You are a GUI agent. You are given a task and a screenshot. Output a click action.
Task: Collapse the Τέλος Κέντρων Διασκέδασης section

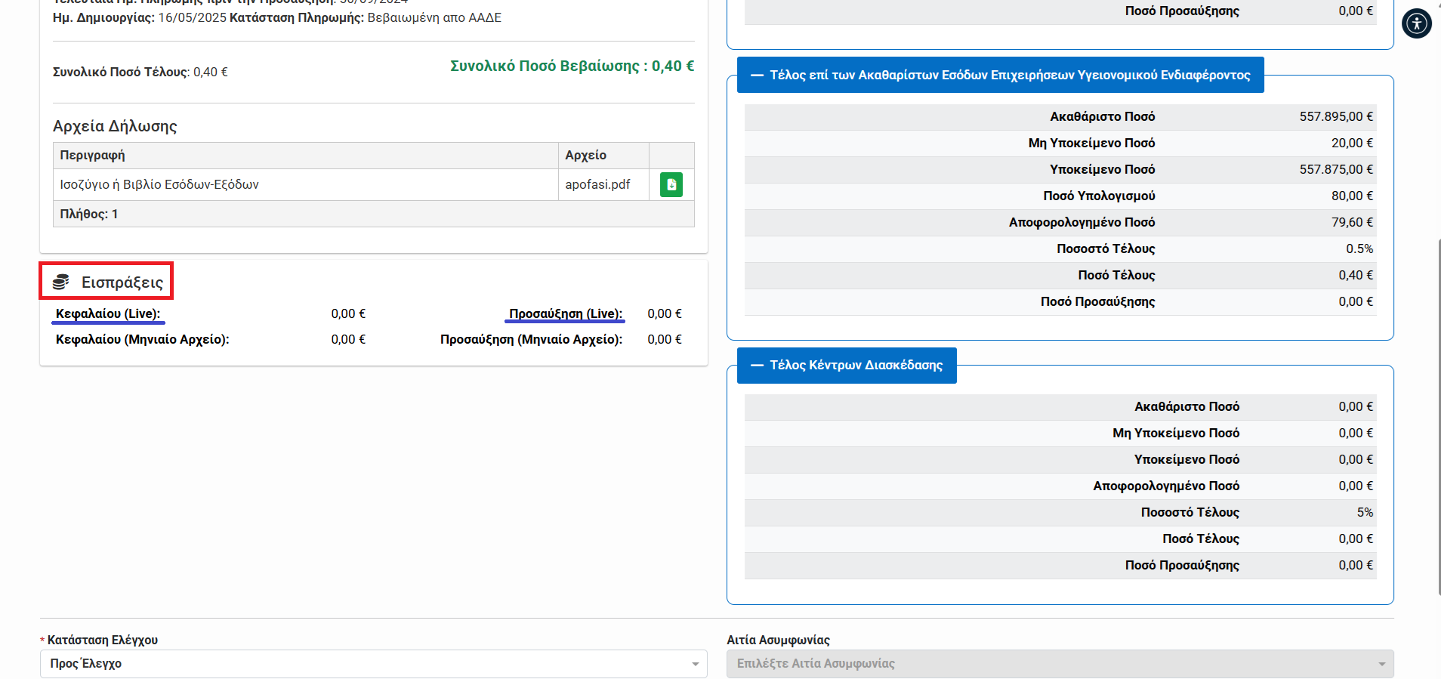pyautogui.click(x=847, y=366)
